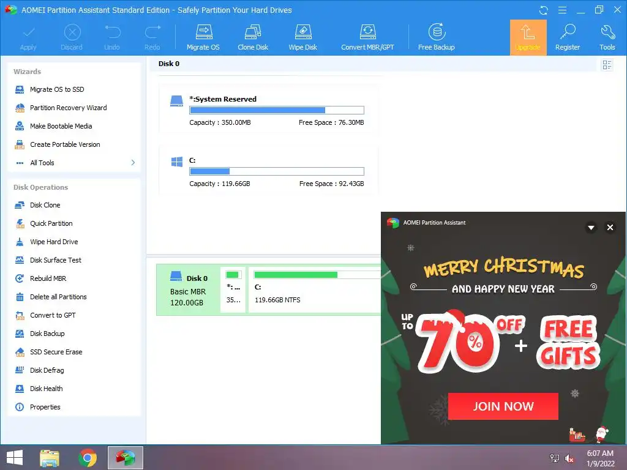Click the muted volume tray icon

click(569, 458)
